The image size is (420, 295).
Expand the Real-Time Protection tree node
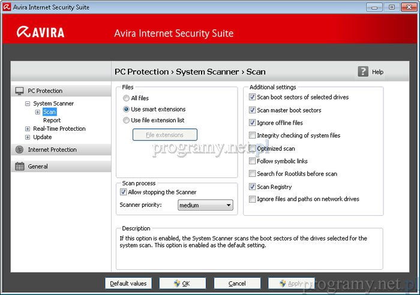(28, 129)
